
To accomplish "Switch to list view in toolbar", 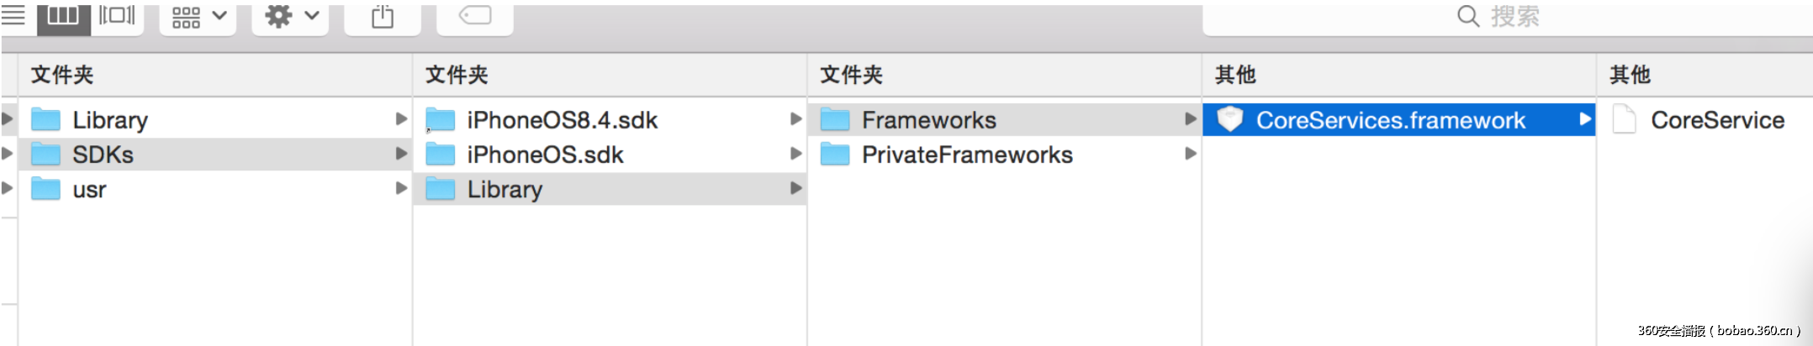I will click(13, 16).
